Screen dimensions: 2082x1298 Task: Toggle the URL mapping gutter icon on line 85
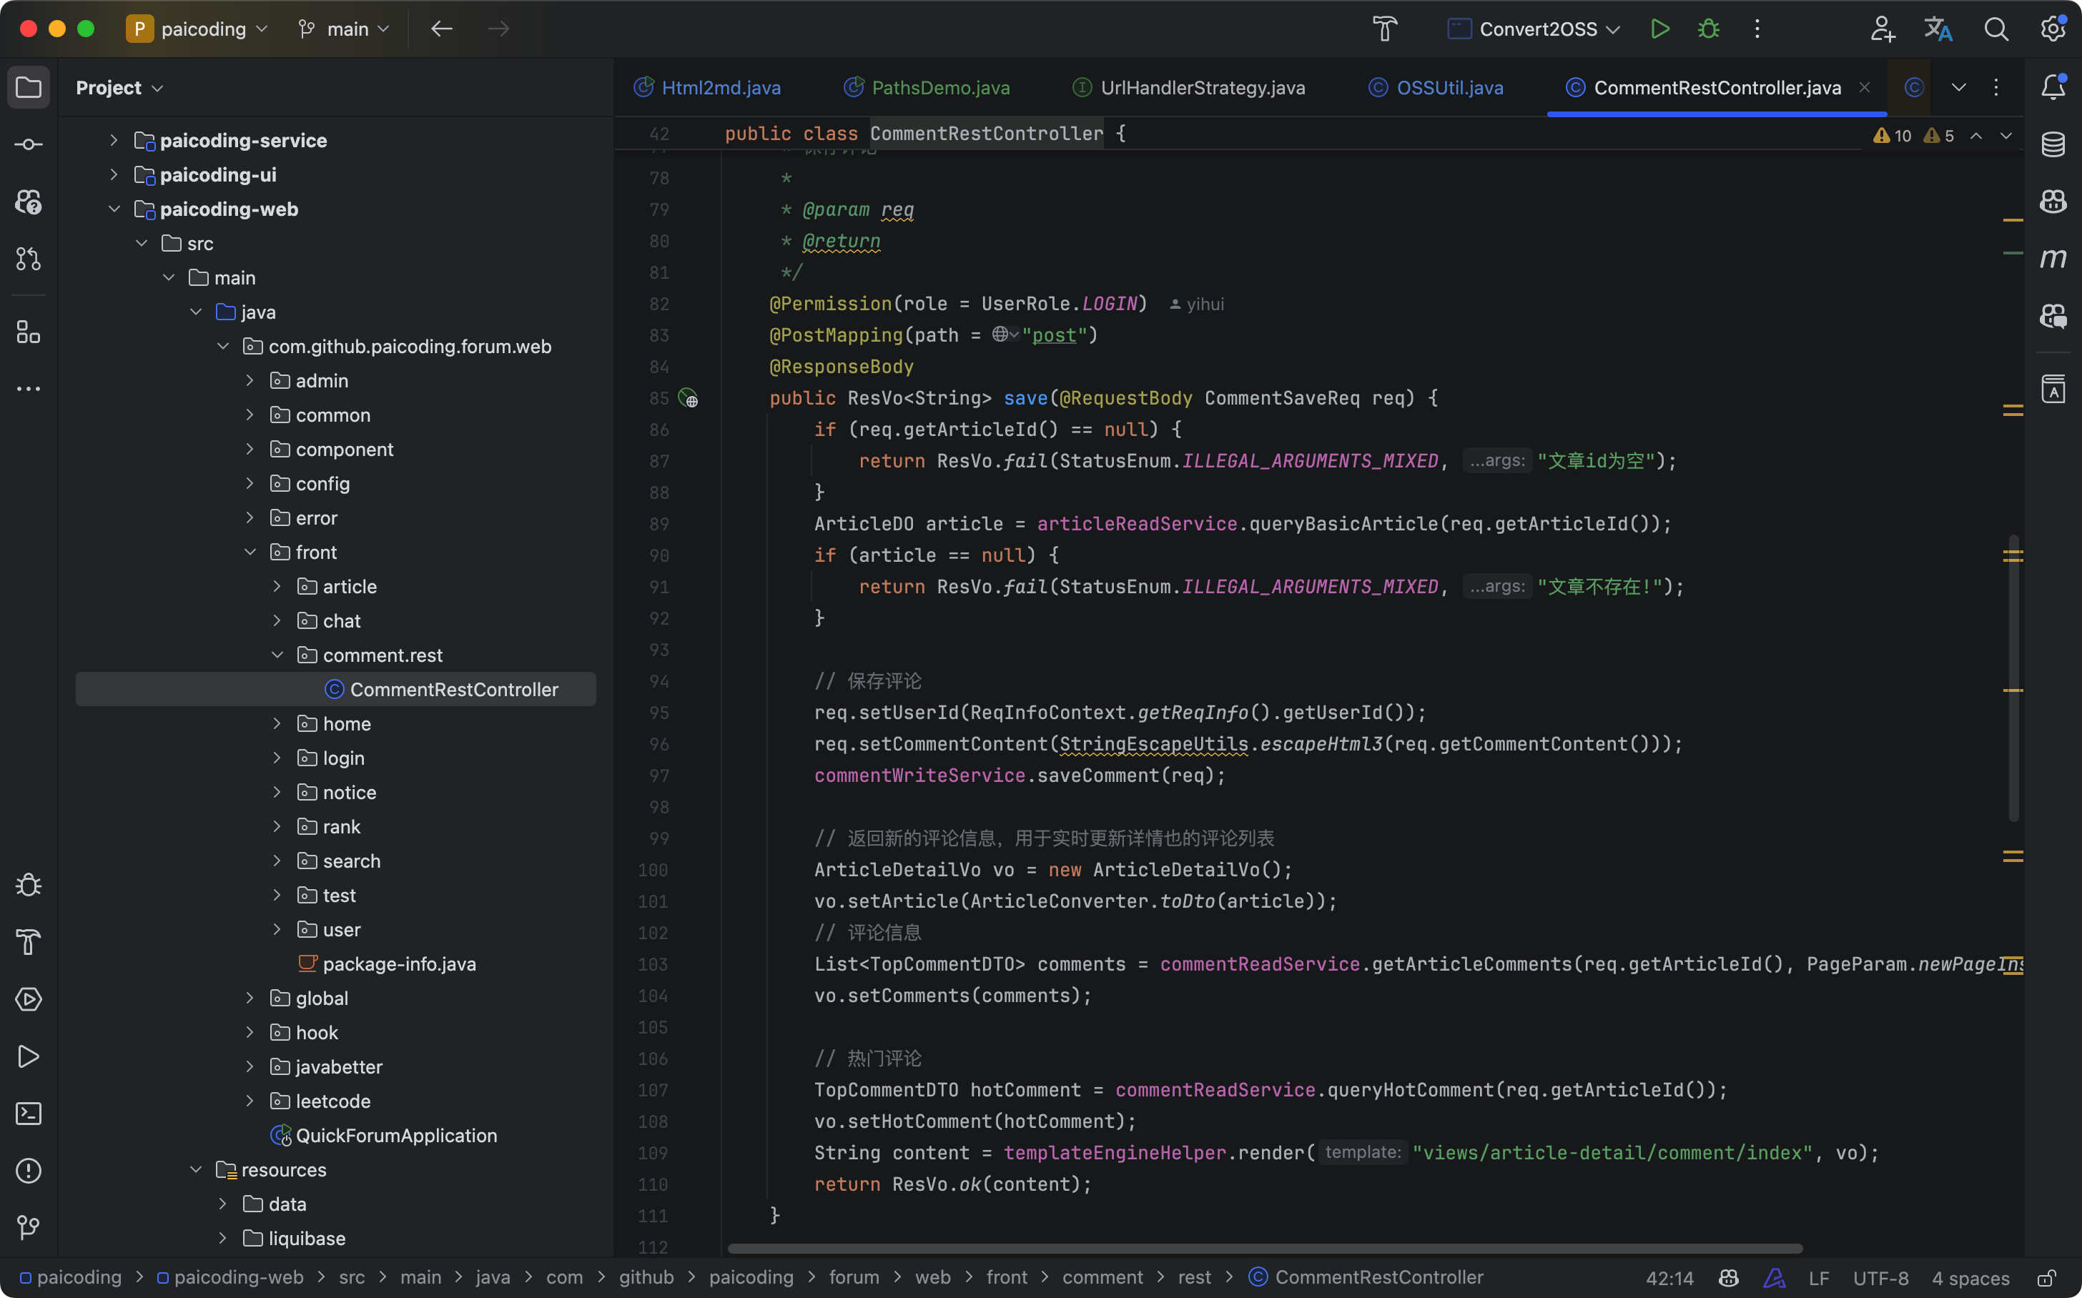pos(688,398)
